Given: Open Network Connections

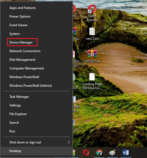Looking at the screenshot, I should pyautogui.click(x=25, y=51).
